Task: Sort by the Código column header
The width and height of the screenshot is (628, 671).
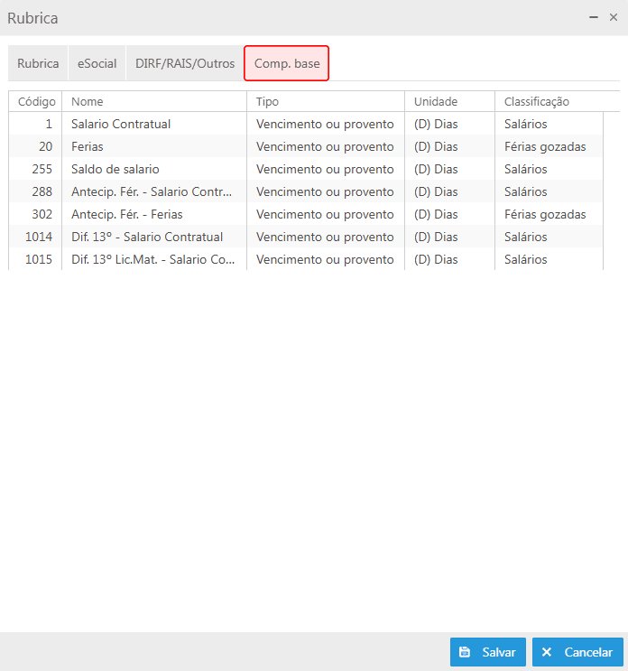Action: coord(35,101)
